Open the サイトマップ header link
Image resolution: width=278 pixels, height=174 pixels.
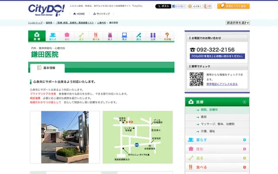pyautogui.click(x=101, y=13)
